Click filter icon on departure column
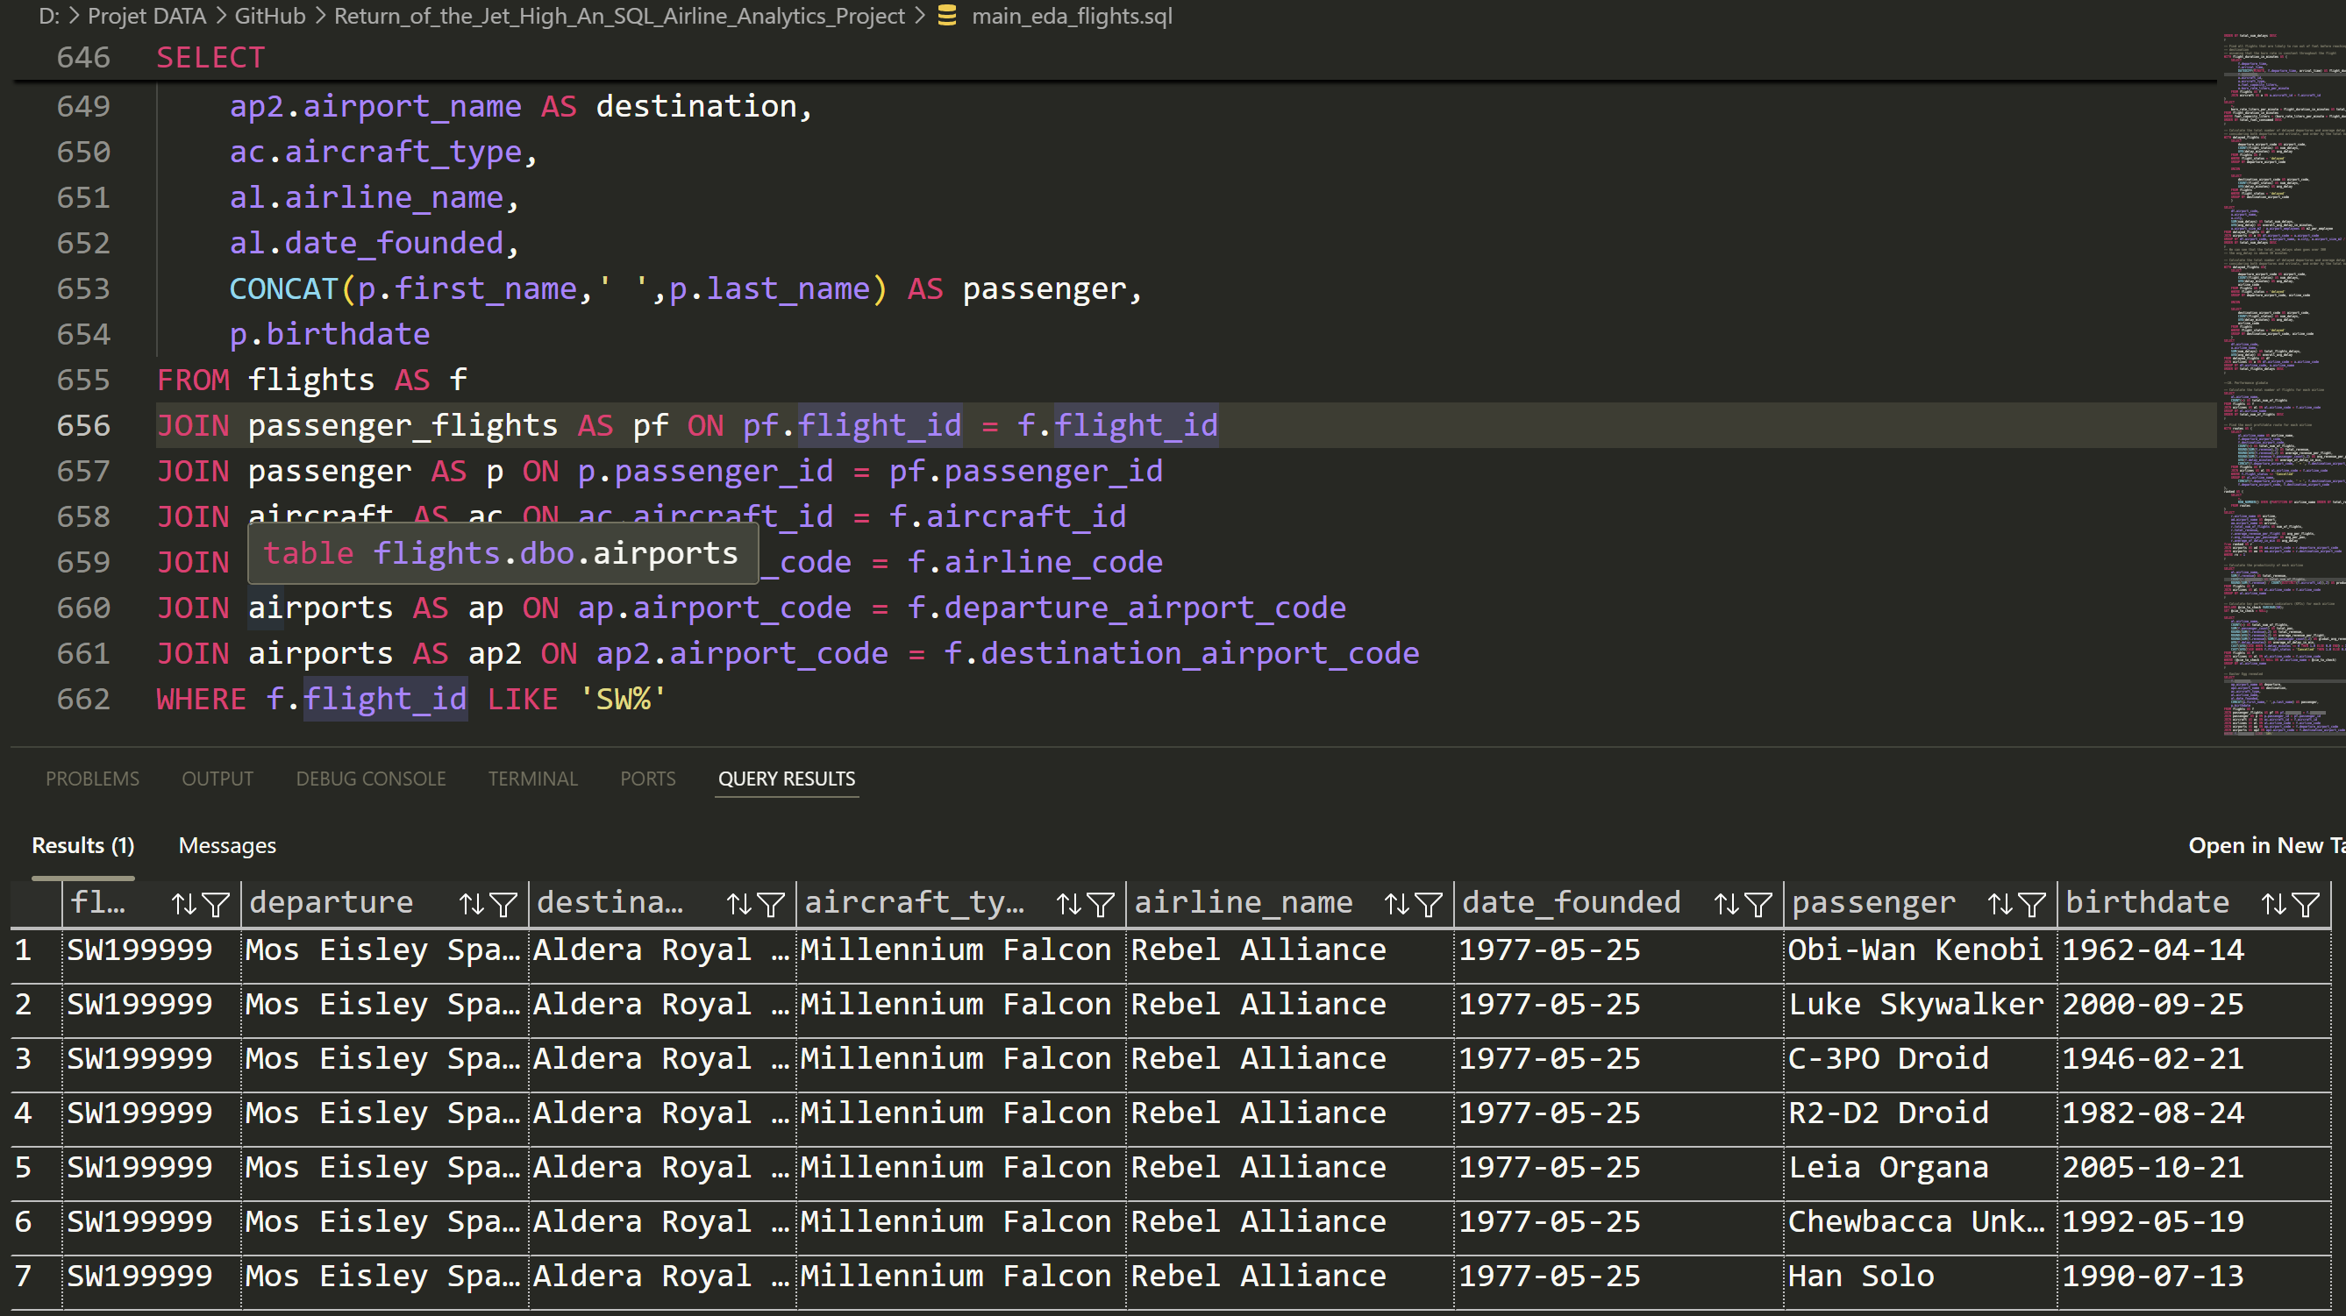 pos(503,903)
